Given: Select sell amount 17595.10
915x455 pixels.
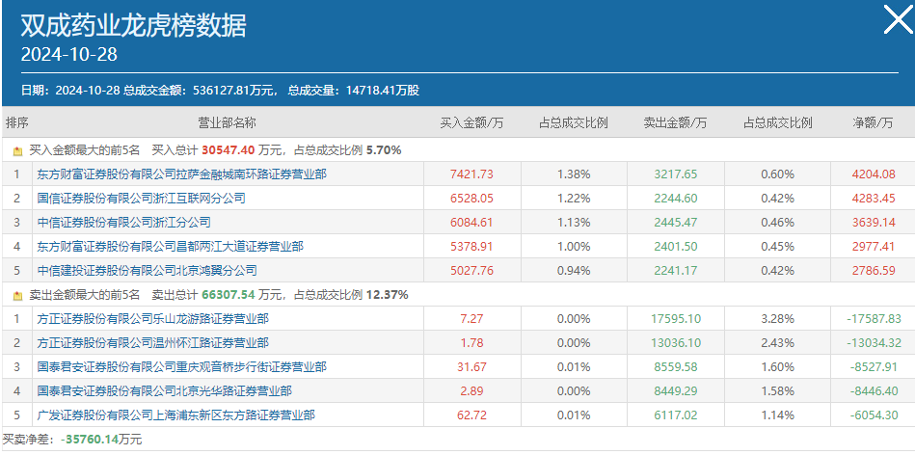Looking at the screenshot, I should tap(676, 319).
